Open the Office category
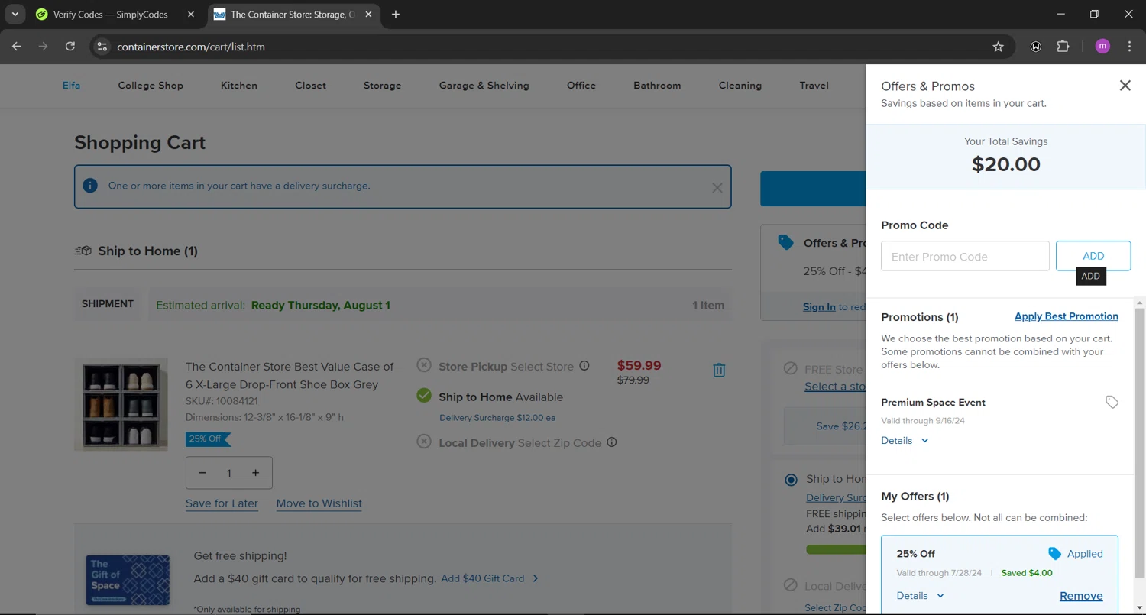 (581, 85)
